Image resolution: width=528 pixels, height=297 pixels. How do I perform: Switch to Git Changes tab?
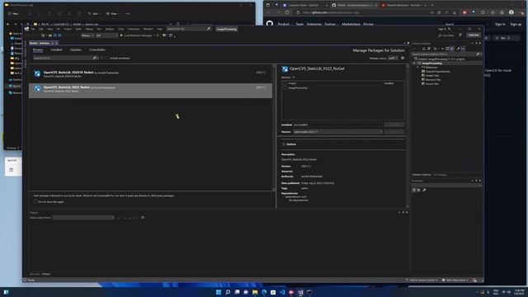pos(440,175)
